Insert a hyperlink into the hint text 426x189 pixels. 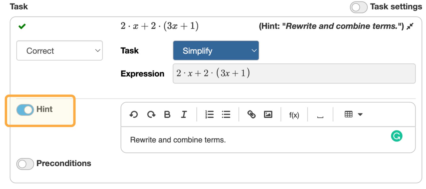tap(252, 114)
